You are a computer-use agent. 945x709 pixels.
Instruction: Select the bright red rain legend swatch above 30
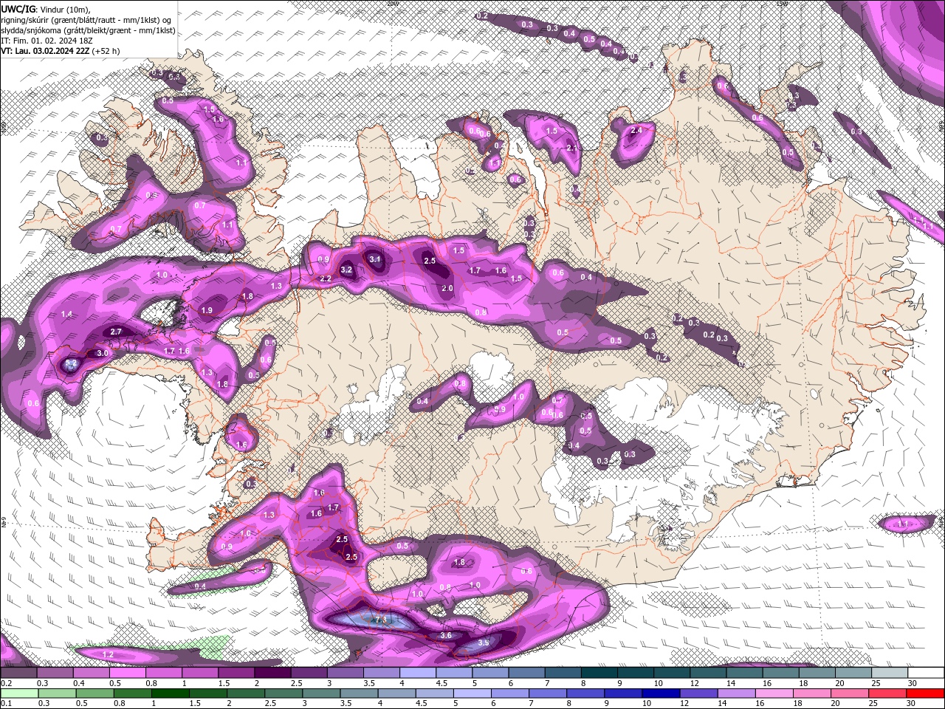[925, 693]
